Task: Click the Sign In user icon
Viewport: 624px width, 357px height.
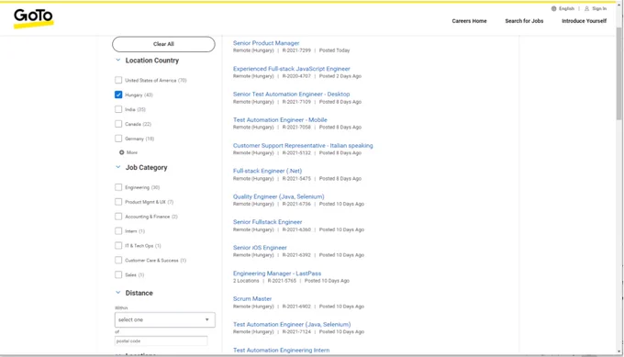Action: point(586,8)
